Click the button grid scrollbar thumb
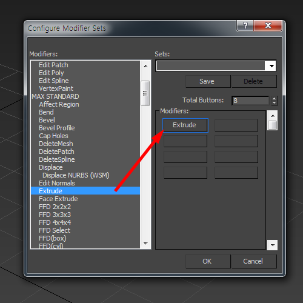The height and width of the screenshot is (303, 303). (x=273, y=125)
